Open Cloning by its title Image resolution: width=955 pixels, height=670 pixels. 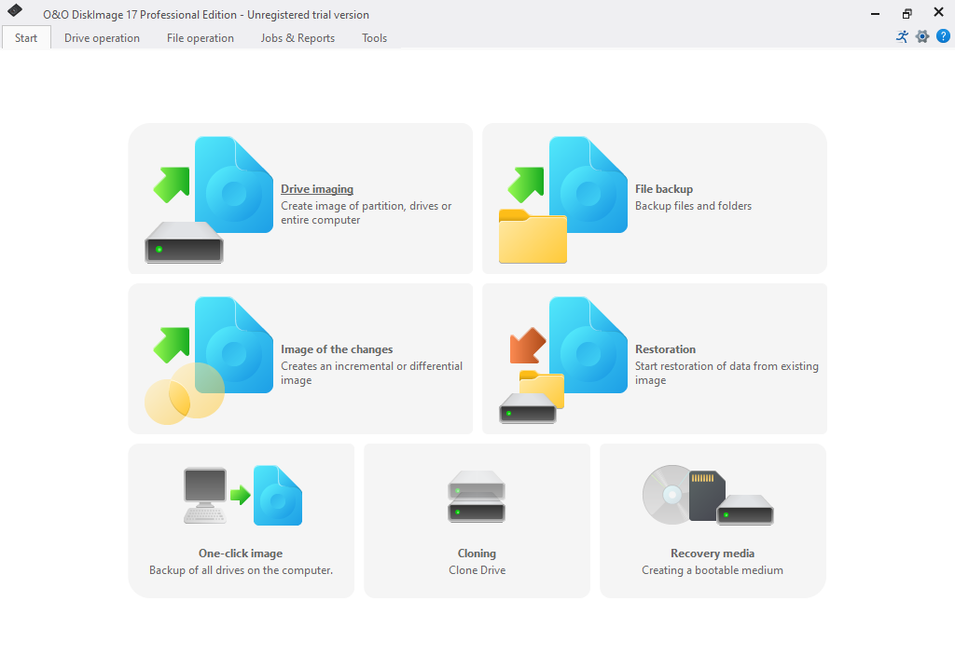477,554
